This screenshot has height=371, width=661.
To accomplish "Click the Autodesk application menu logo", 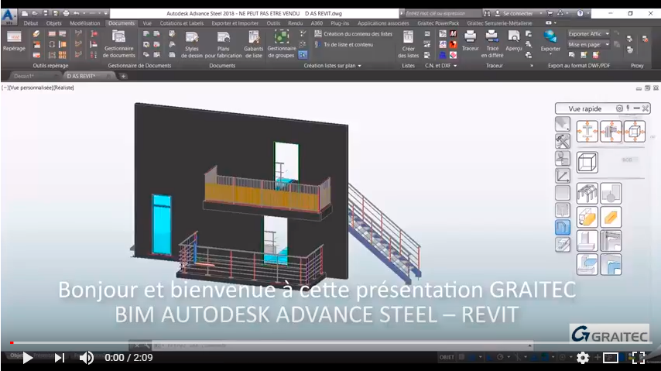I will 8,15.
